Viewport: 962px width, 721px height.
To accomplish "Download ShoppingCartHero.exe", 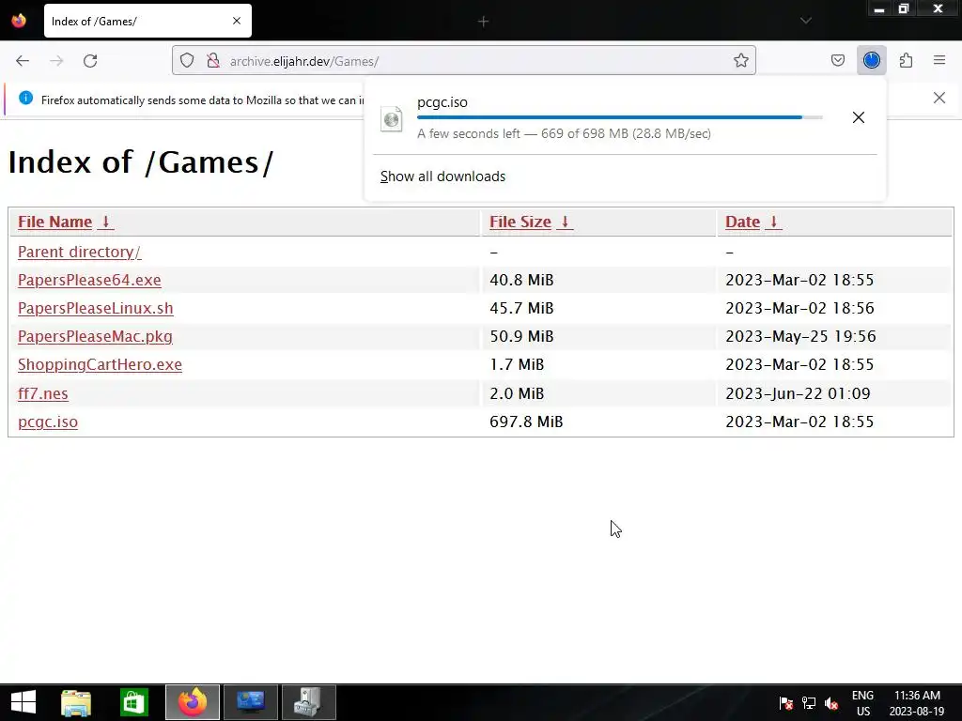I will pyautogui.click(x=100, y=365).
